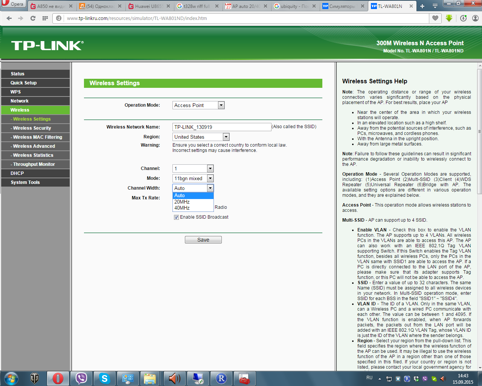
Task: Switch to Opera in the taskbar
Action: [58, 378]
